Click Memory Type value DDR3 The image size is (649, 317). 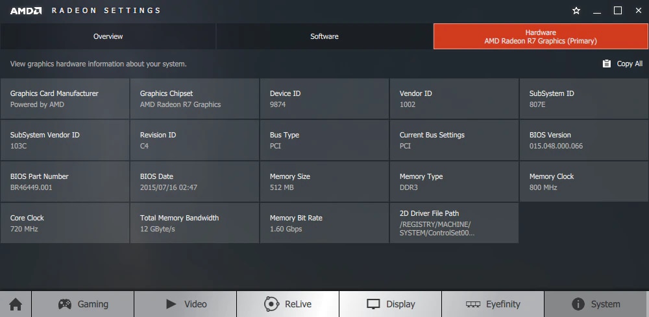click(x=408, y=187)
